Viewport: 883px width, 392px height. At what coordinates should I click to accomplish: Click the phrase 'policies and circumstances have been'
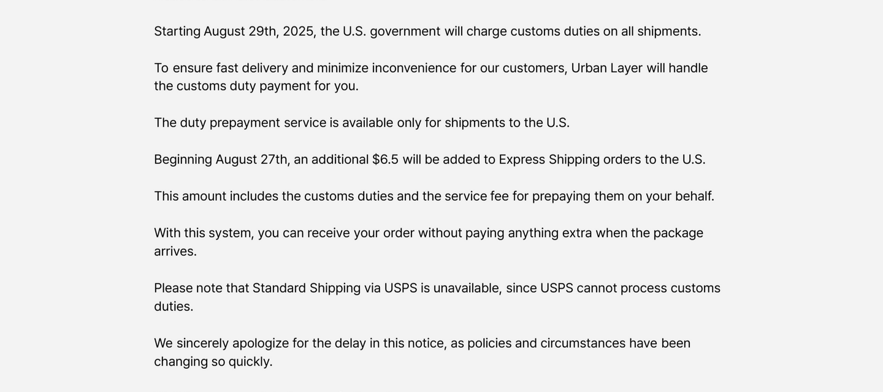click(579, 344)
